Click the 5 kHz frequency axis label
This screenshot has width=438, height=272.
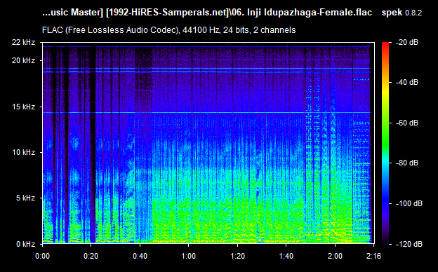point(25,198)
